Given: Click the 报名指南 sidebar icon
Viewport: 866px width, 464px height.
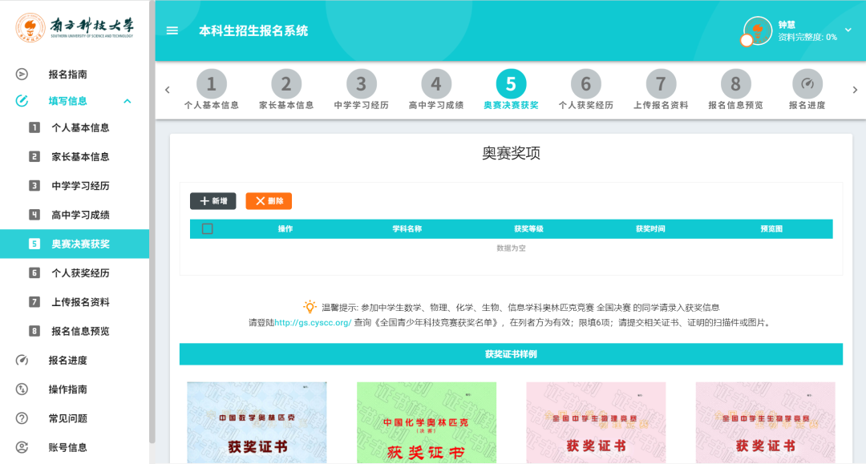Looking at the screenshot, I should tap(22, 75).
